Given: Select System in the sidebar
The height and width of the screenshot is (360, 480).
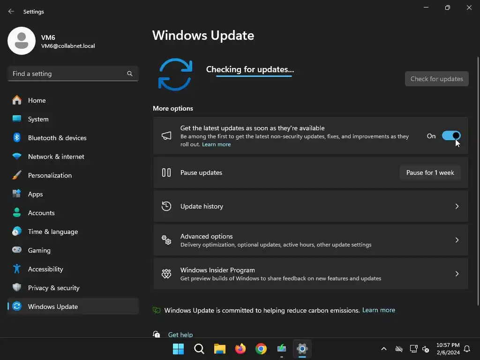Looking at the screenshot, I should 73,119.
